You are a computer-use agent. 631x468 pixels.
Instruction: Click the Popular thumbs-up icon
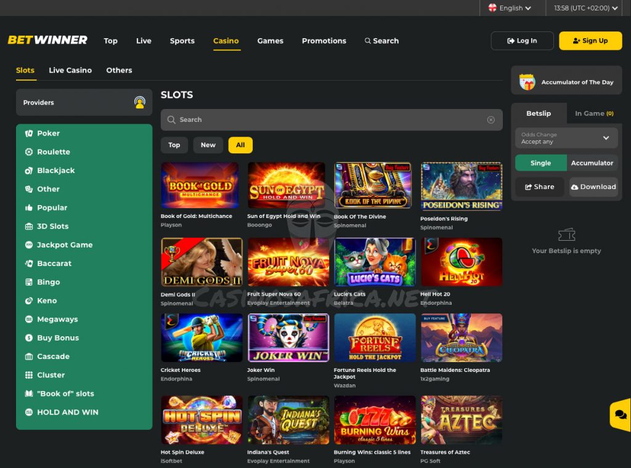pyautogui.click(x=28, y=208)
